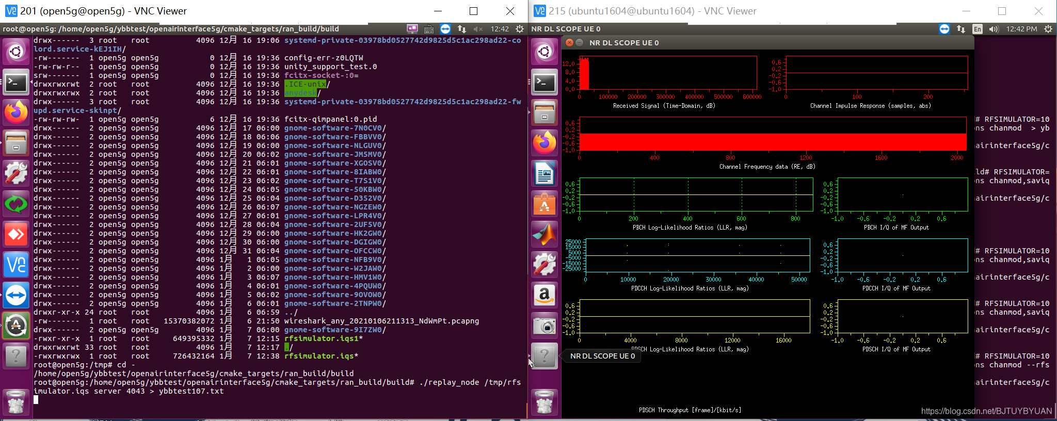
Task: Open network indicator in 215 top panel
Action: (961, 29)
